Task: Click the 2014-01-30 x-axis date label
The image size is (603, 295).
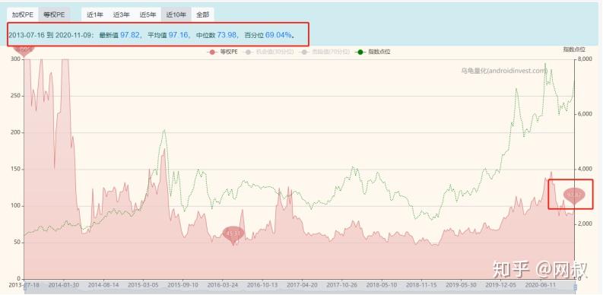Action: (x=64, y=285)
